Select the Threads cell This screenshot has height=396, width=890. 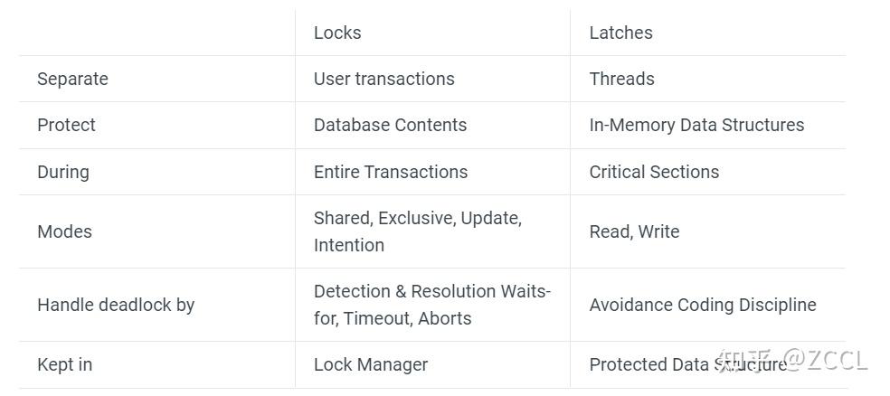point(621,79)
